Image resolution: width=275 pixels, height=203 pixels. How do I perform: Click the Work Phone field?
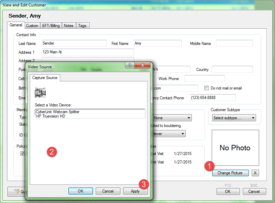[x=205, y=78]
